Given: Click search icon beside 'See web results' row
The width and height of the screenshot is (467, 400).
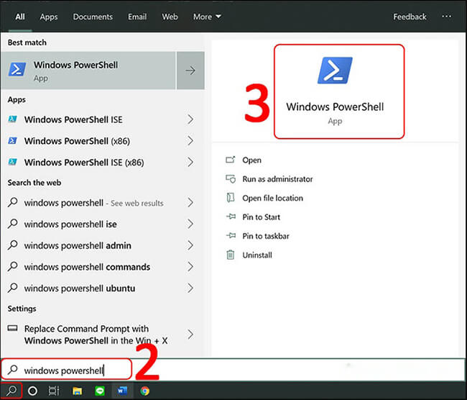Looking at the screenshot, I should pyautogui.click(x=12, y=202).
